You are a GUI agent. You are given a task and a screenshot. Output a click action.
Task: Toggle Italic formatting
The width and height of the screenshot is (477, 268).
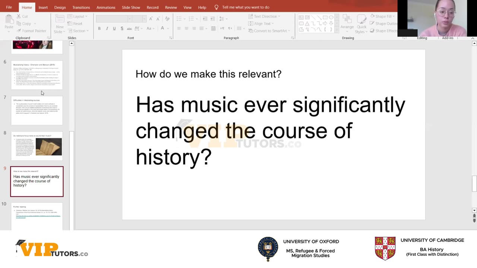(107, 28)
